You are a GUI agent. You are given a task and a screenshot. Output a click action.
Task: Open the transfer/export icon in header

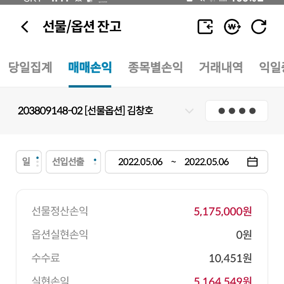(205, 27)
